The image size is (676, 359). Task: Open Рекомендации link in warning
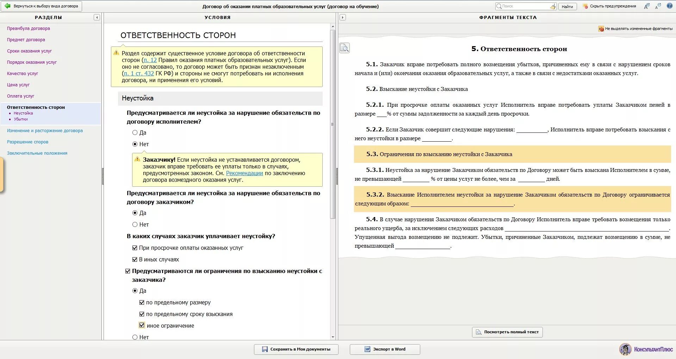tap(244, 173)
